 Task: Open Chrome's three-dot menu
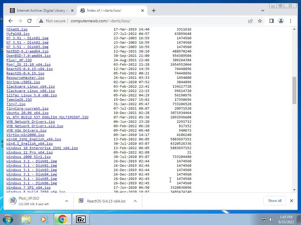(x=290, y=21)
